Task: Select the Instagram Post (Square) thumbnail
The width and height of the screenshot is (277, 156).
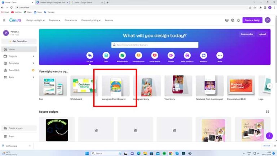Action: [115, 86]
